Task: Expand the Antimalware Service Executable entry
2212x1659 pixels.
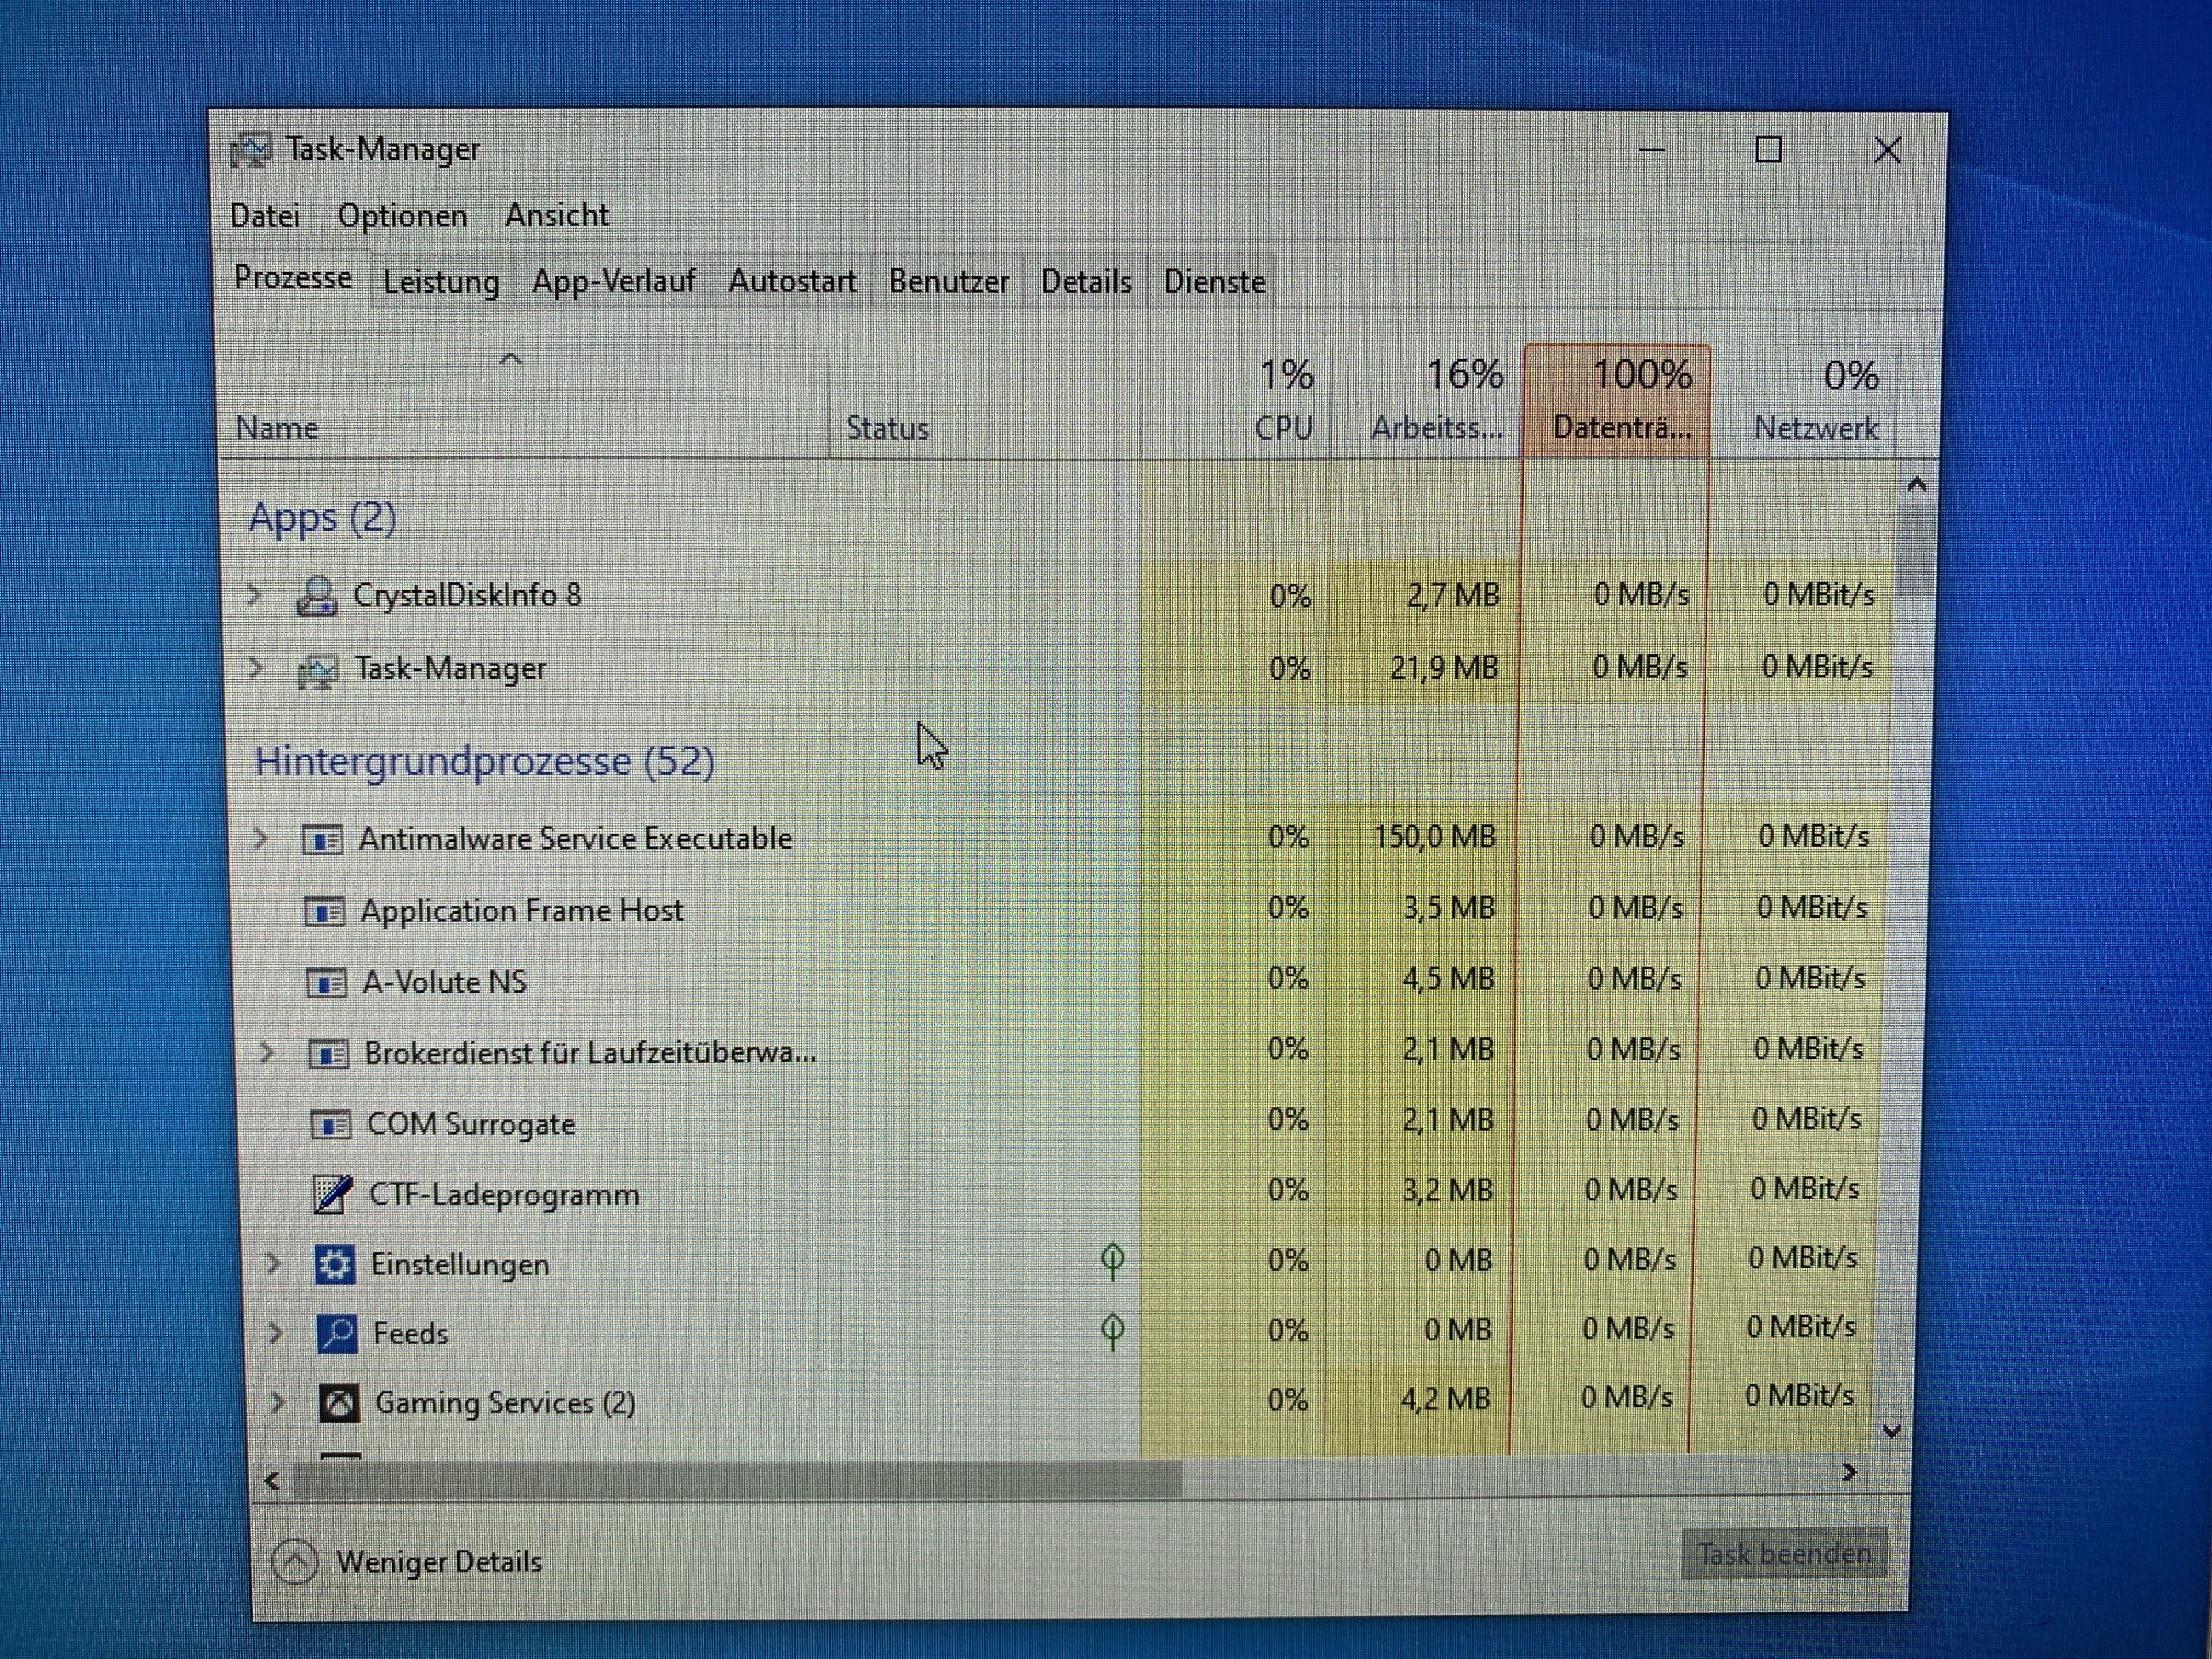Action: point(260,838)
